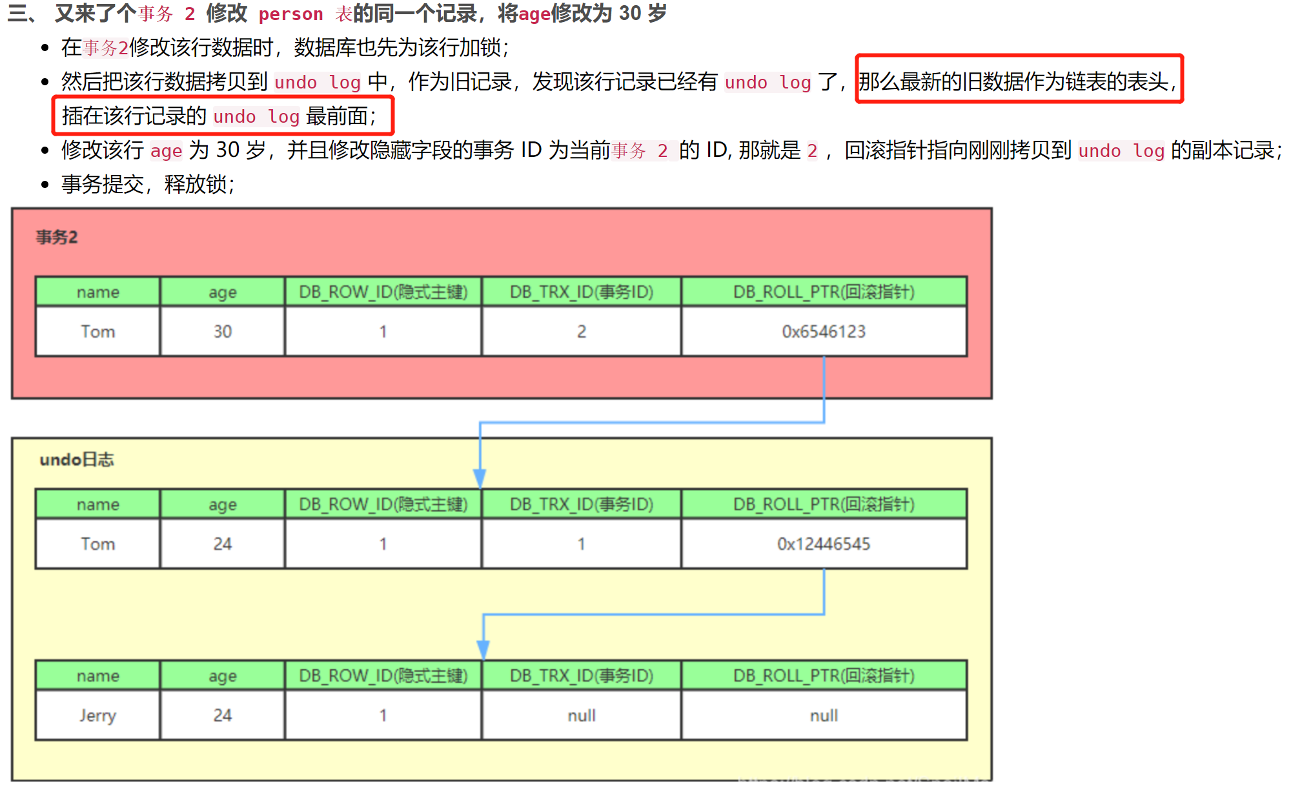Image resolution: width=1291 pixels, height=788 pixels.
Task: Click the age value 30 cell
Action: tap(222, 331)
